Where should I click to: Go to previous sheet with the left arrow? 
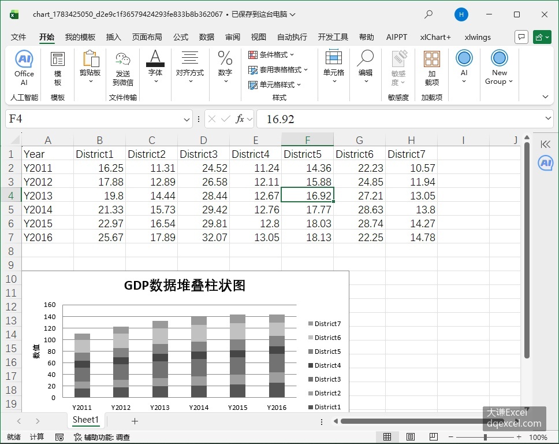point(19,421)
